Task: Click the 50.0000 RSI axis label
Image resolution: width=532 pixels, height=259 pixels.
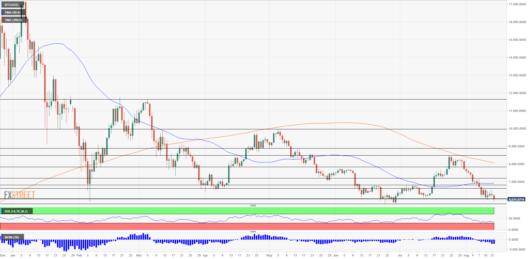Action: pyautogui.click(x=514, y=218)
